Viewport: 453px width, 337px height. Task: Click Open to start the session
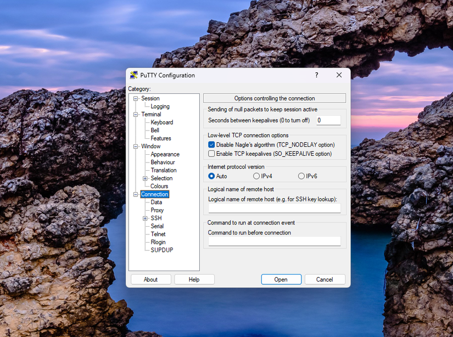[281, 279]
